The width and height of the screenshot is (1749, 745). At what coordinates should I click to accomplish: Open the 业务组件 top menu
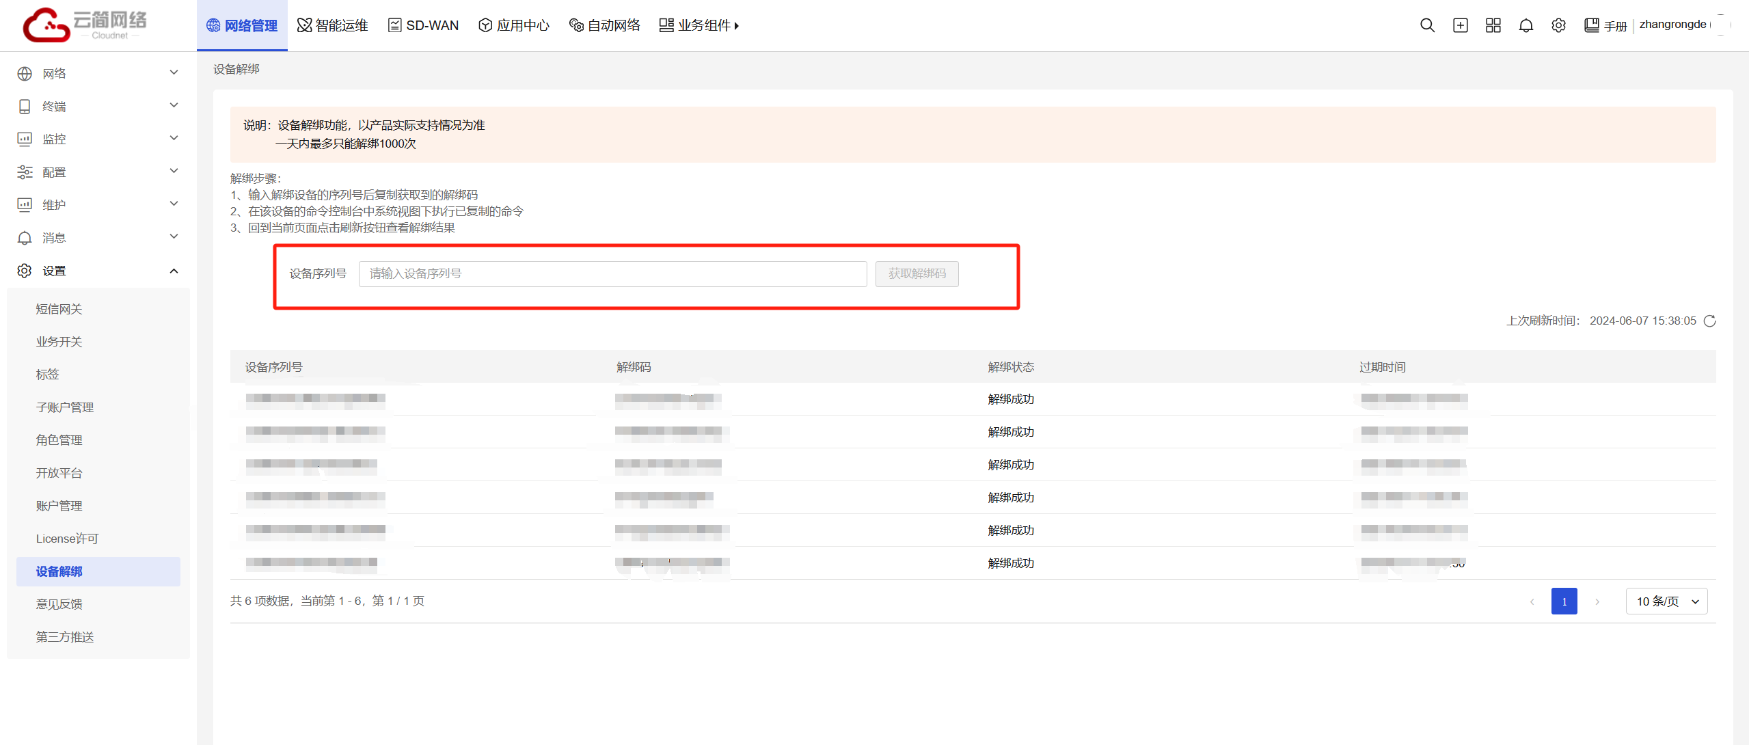699,25
